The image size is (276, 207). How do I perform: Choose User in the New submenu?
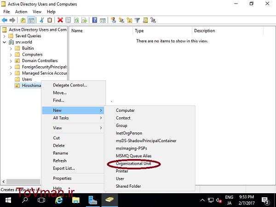coord(120,178)
